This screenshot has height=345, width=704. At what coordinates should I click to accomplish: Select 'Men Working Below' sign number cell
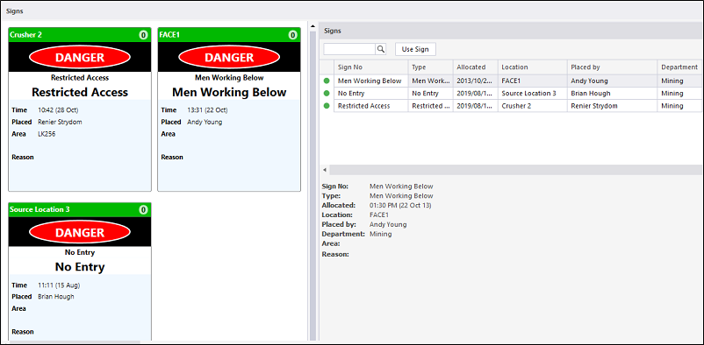click(x=370, y=81)
